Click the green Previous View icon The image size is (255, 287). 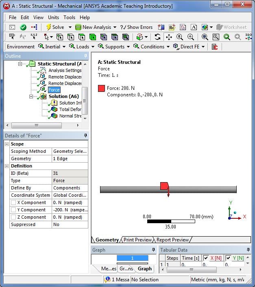(227, 37)
